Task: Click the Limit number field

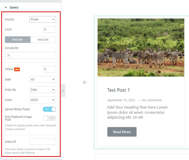Action: pos(49,29)
